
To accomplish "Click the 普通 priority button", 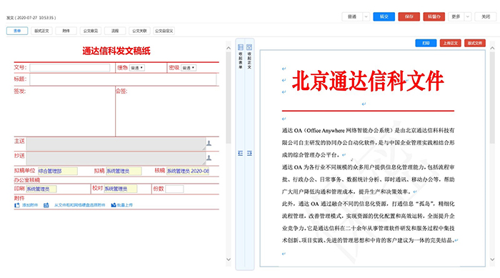I will [x=352, y=16].
